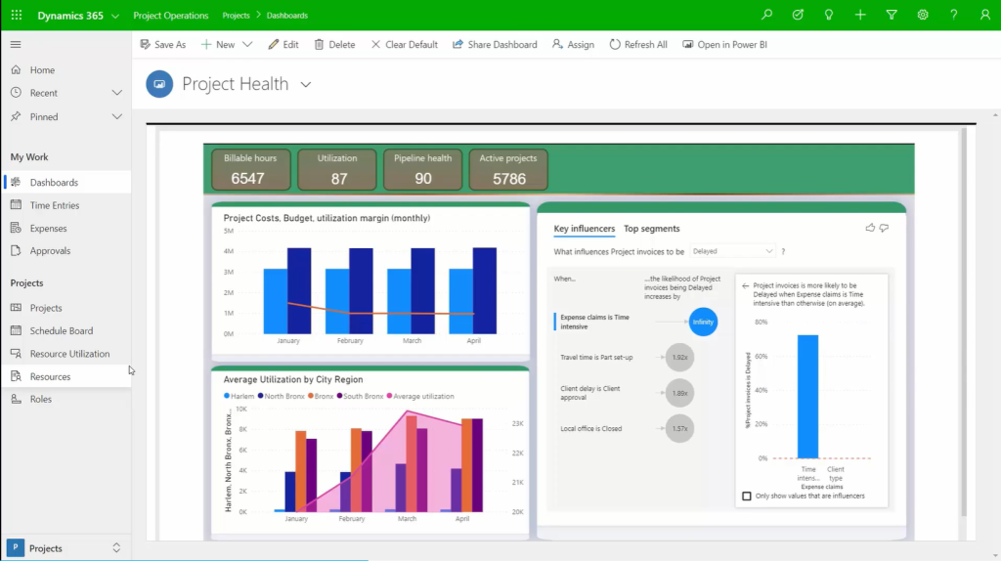Click the thumbs up icon on Key influencers
The image size is (1001, 561).
[870, 229]
